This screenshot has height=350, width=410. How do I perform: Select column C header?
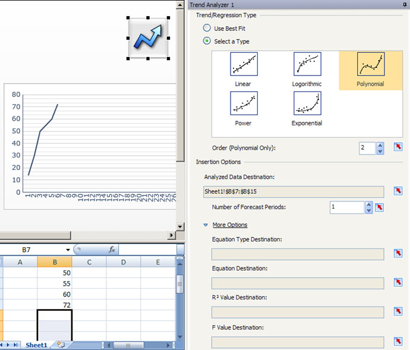[89, 262]
